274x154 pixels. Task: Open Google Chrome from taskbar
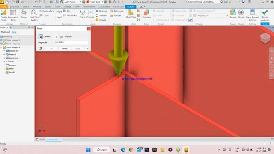(x=131, y=150)
